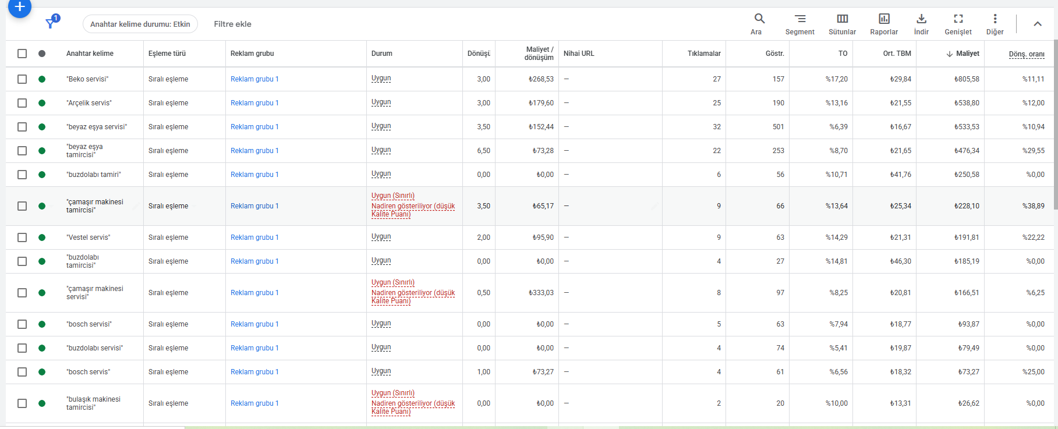Open the Raporlar reports icon

(884, 19)
